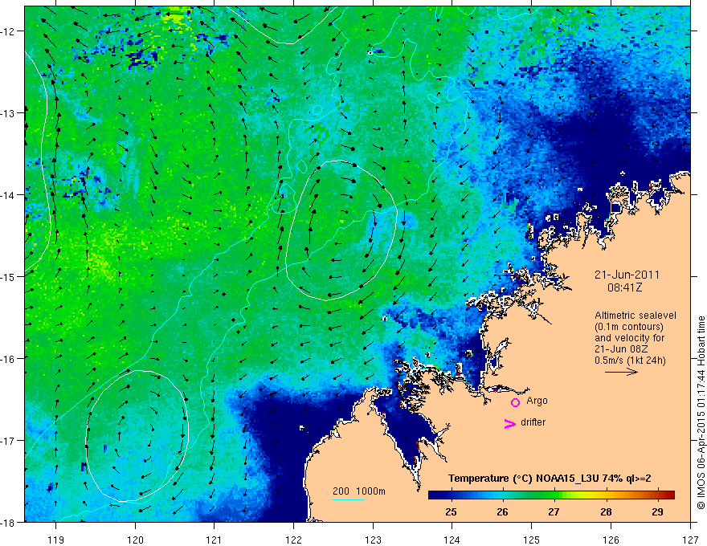707x546 pixels.
Task: Click the cyan 200 1000m depth contour line sample
Action: click(x=348, y=499)
